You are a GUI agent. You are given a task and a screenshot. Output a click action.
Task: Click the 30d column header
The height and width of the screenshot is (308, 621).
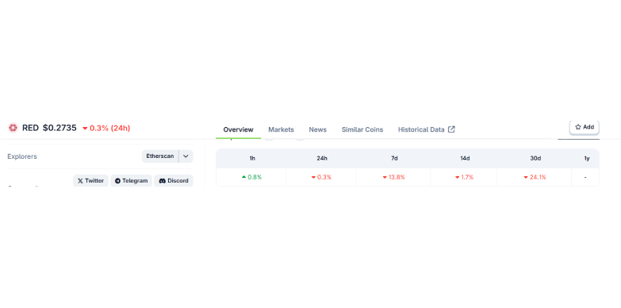click(535, 158)
